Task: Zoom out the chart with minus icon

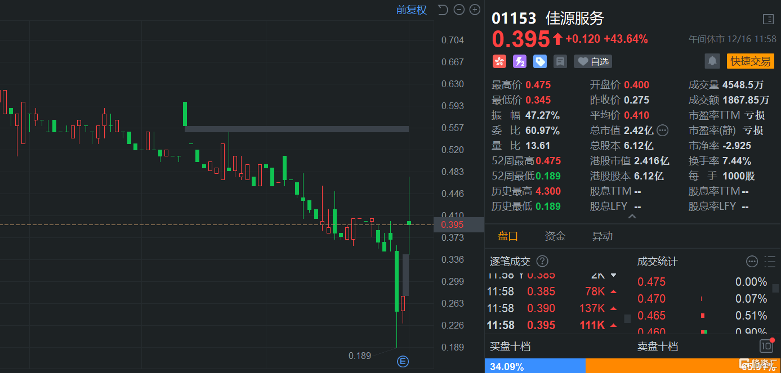Action: pyautogui.click(x=459, y=10)
